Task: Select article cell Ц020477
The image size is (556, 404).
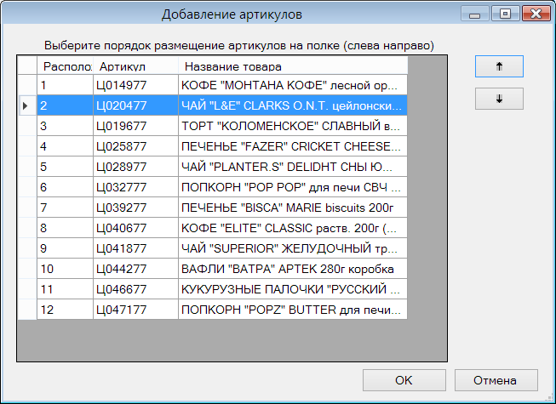Action: point(135,105)
